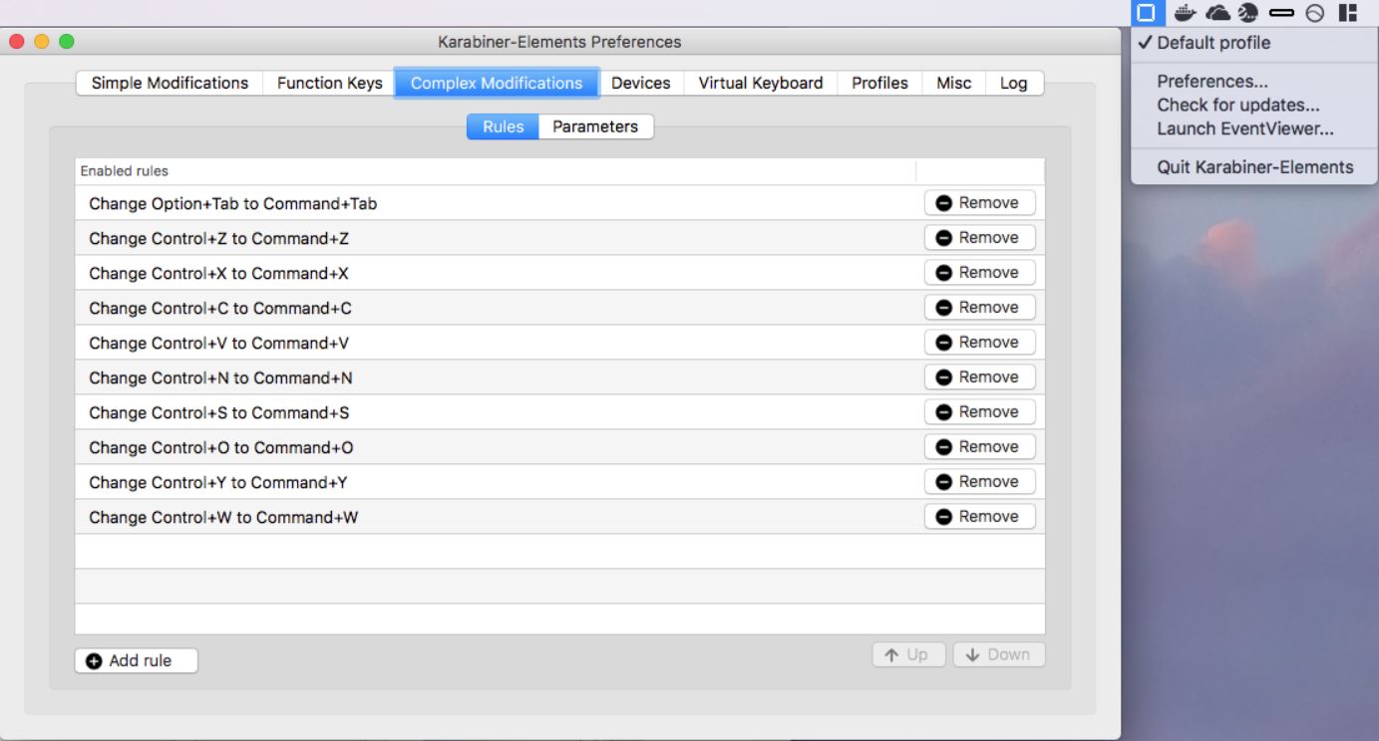Click the thin circle menu bar icon
The width and height of the screenshot is (1379, 741).
(1315, 13)
